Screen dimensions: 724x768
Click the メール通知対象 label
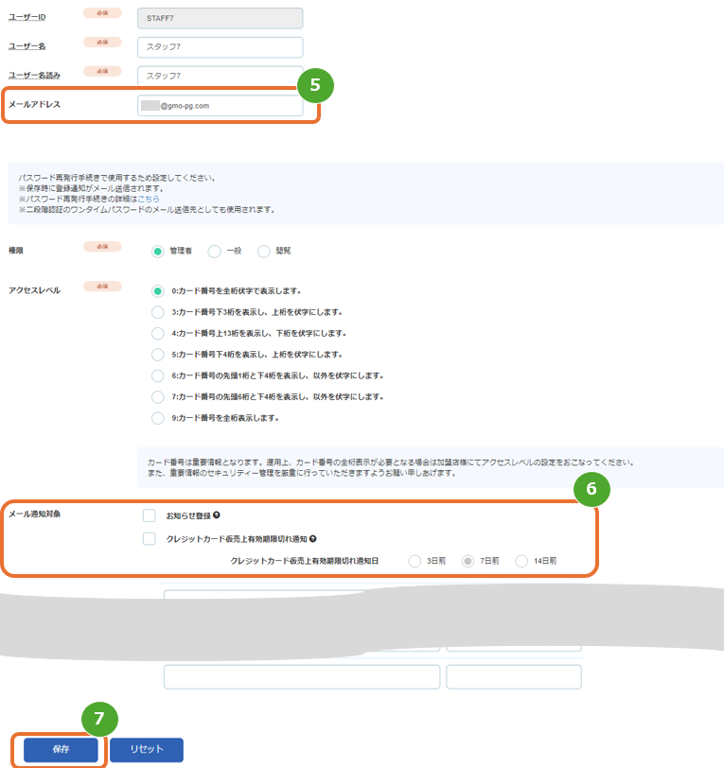tap(34, 514)
